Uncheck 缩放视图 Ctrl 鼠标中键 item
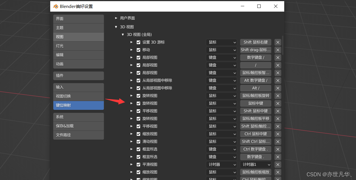 138,134
